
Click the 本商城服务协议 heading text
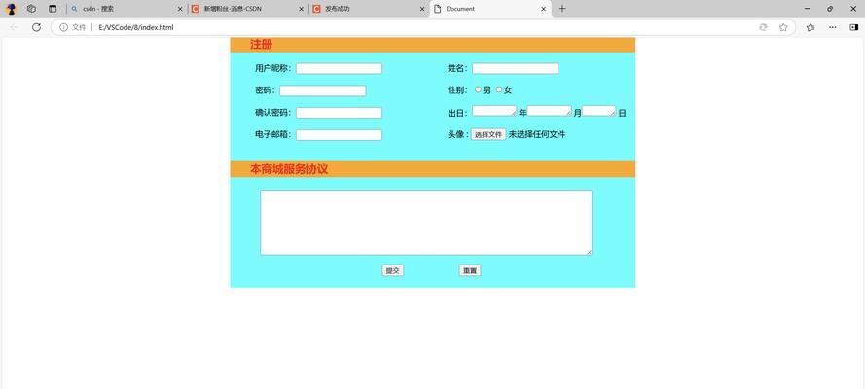289,170
